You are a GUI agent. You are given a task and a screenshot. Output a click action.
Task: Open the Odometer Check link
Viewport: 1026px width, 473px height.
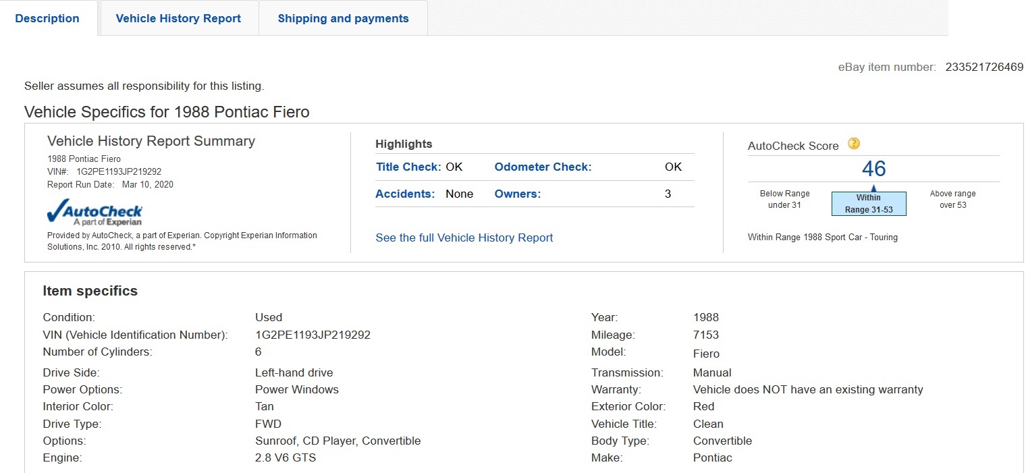coord(543,167)
